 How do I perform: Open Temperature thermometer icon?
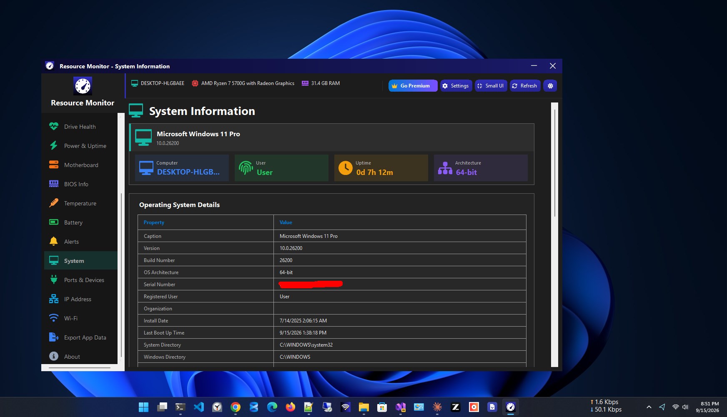[54, 203]
